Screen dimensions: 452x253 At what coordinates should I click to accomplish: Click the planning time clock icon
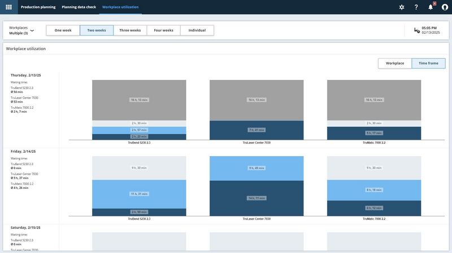pyautogui.click(x=417, y=30)
